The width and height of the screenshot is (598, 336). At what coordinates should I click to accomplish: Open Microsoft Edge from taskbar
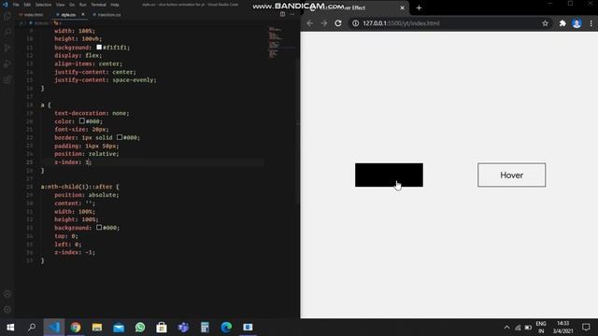pyautogui.click(x=226, y=327)
